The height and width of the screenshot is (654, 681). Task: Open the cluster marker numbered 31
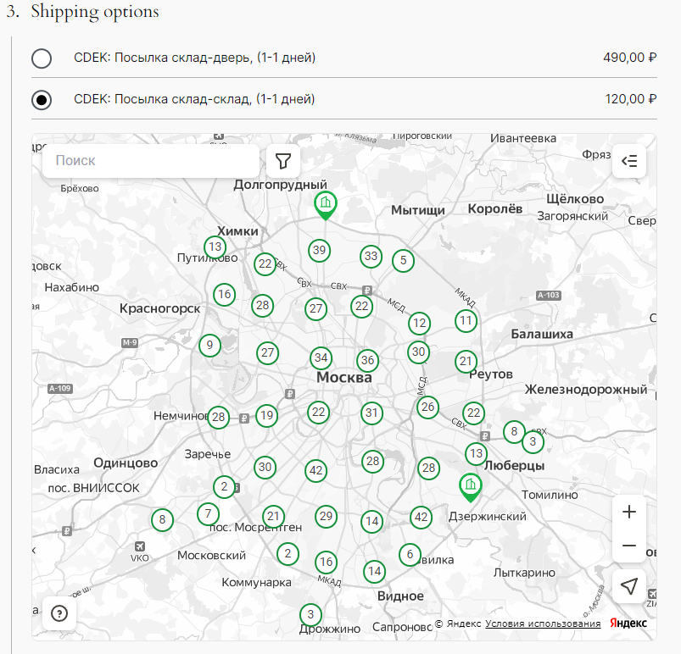tap(371, 413)
